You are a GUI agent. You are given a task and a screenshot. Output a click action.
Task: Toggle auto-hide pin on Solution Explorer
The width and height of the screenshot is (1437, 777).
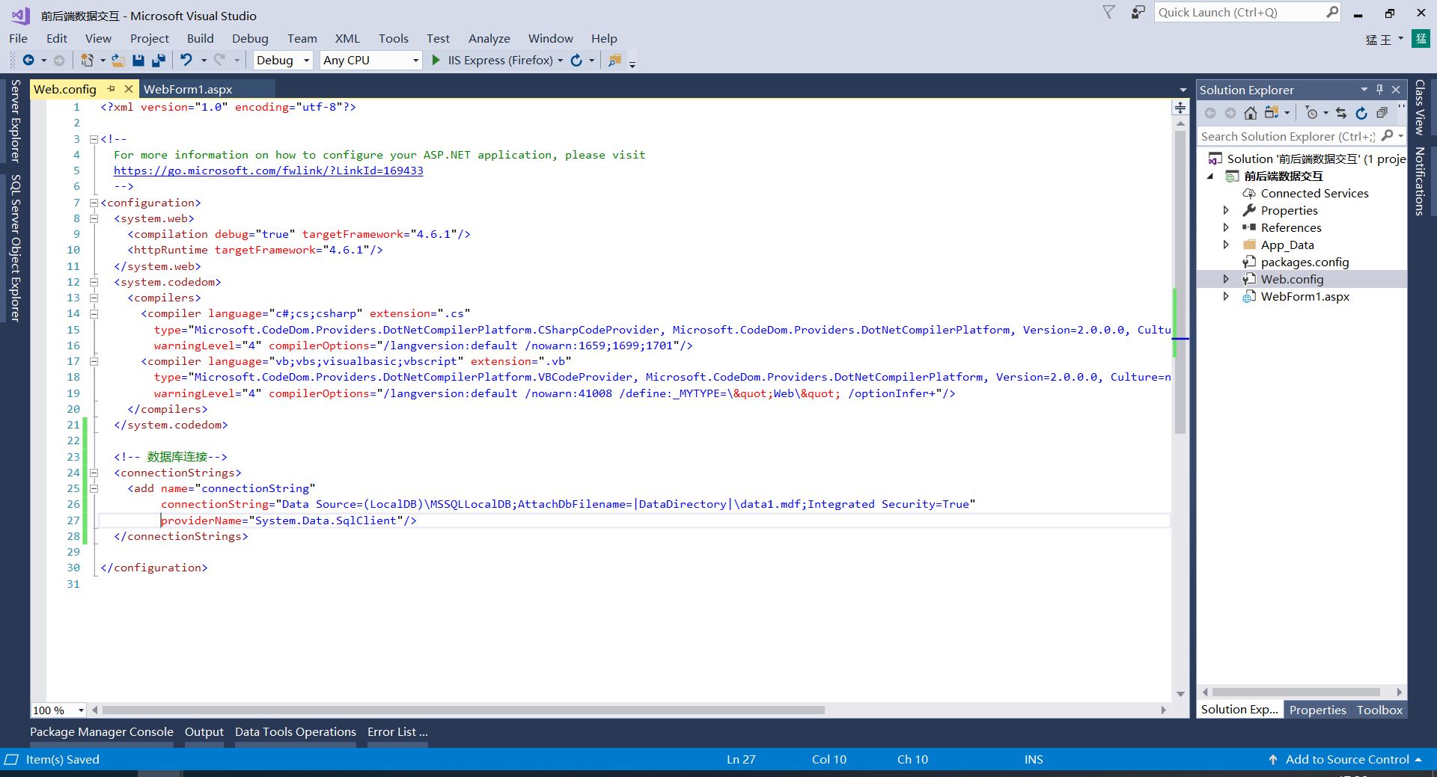pyautogui.click(x=1379, y=90)
